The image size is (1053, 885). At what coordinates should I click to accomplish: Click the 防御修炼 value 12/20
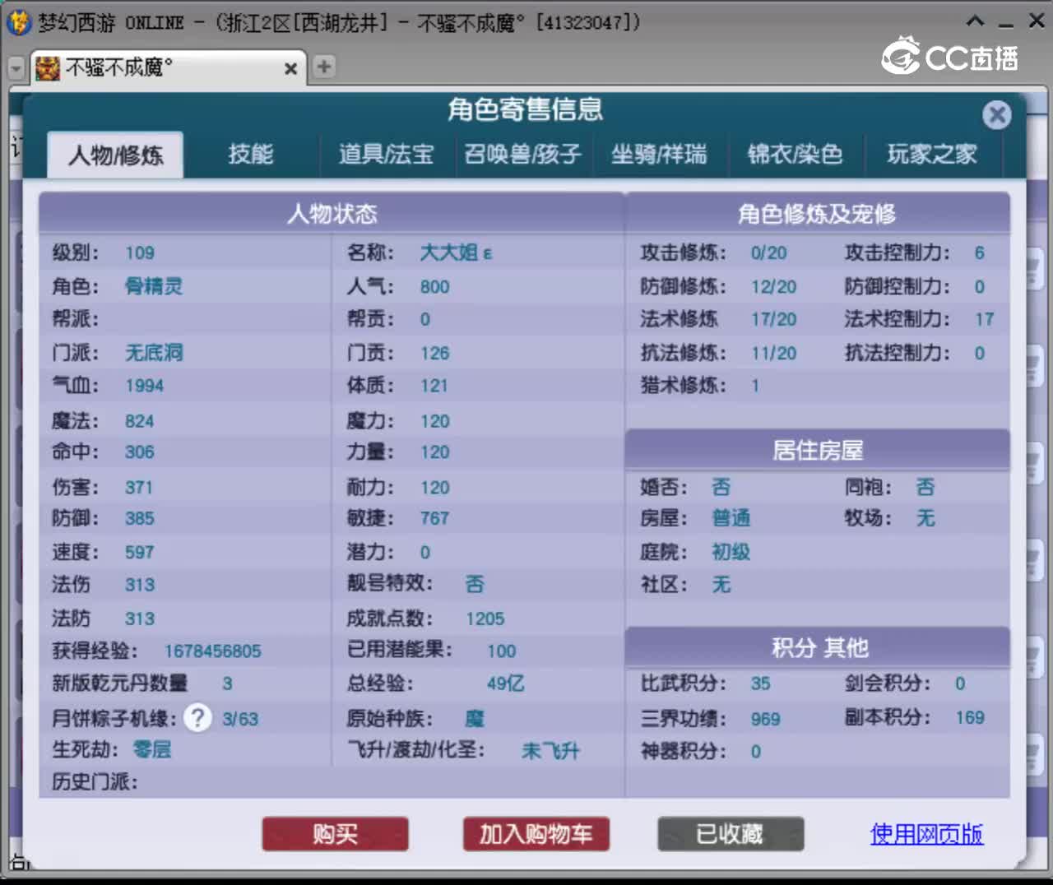(773, 287)
